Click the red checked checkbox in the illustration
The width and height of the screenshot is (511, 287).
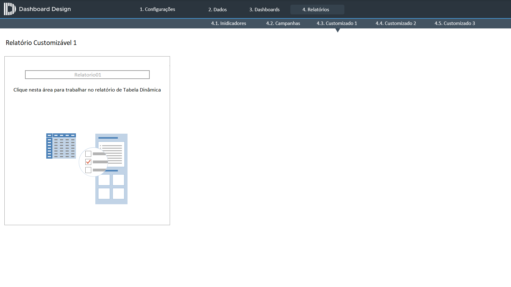click(88, 162)
